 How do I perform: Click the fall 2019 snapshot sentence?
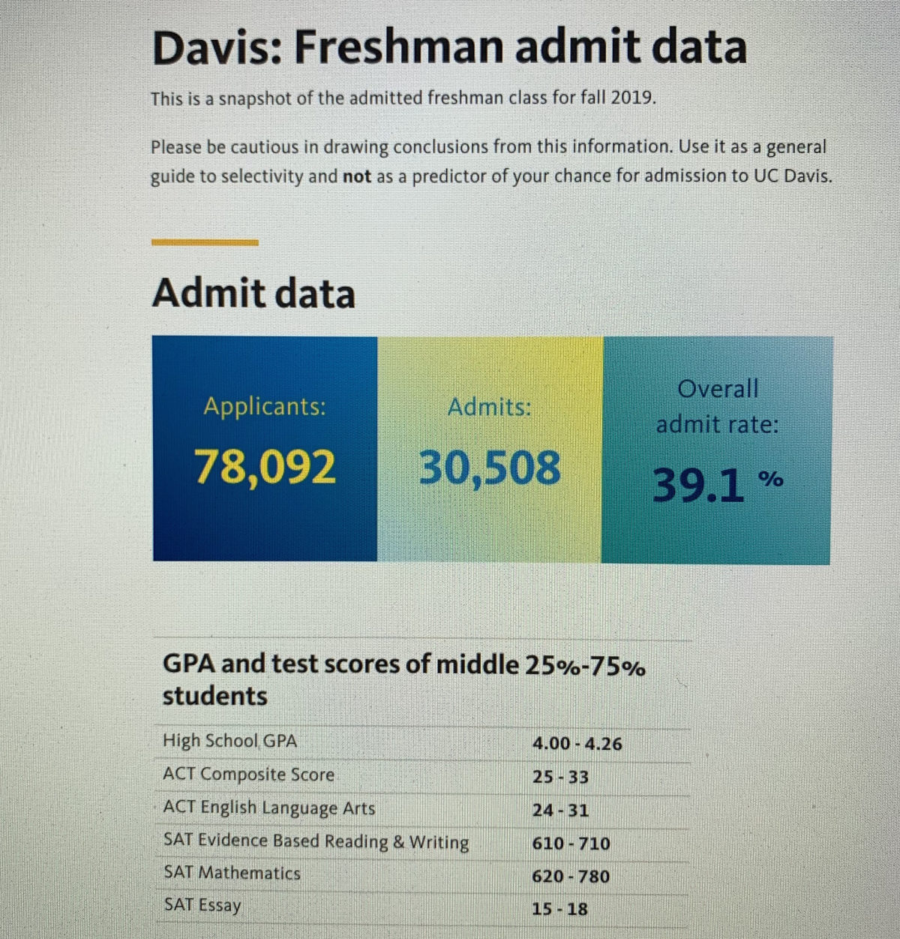coord(403,98)
